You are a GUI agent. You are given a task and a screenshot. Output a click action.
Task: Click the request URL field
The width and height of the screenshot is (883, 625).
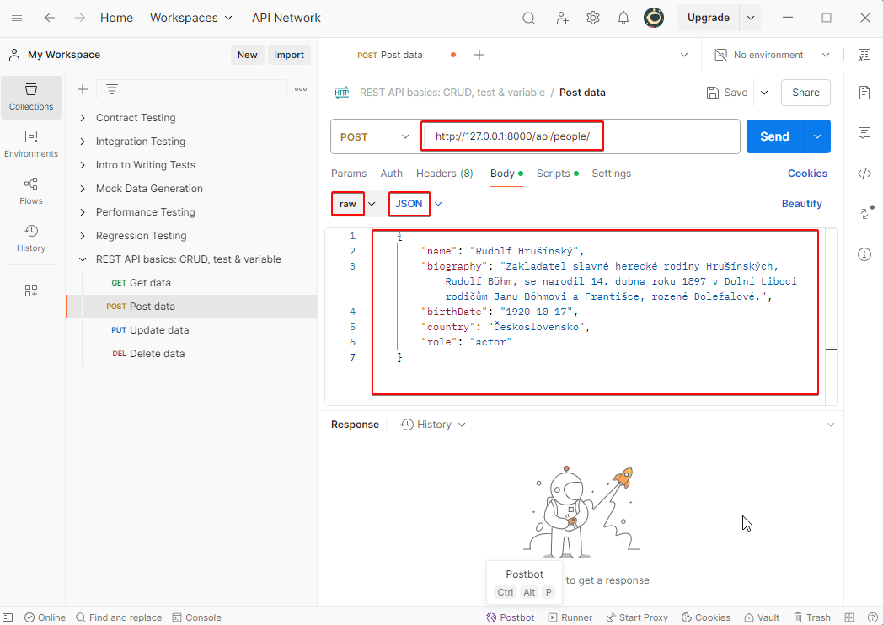click(x=580, y=136)
